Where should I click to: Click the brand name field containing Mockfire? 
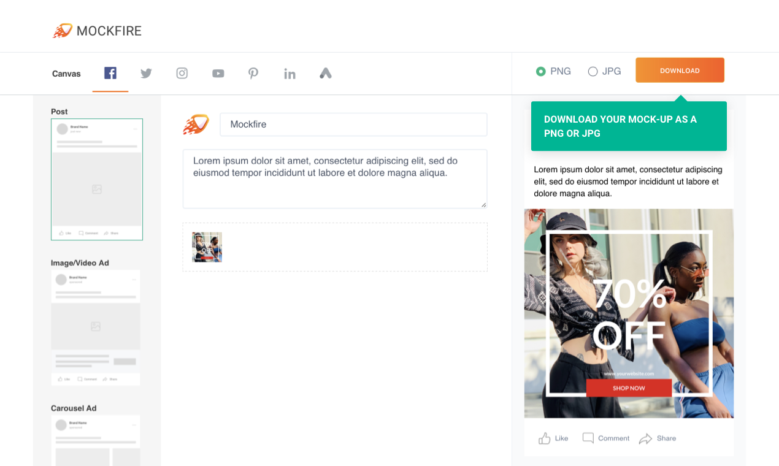coord(353,124)
